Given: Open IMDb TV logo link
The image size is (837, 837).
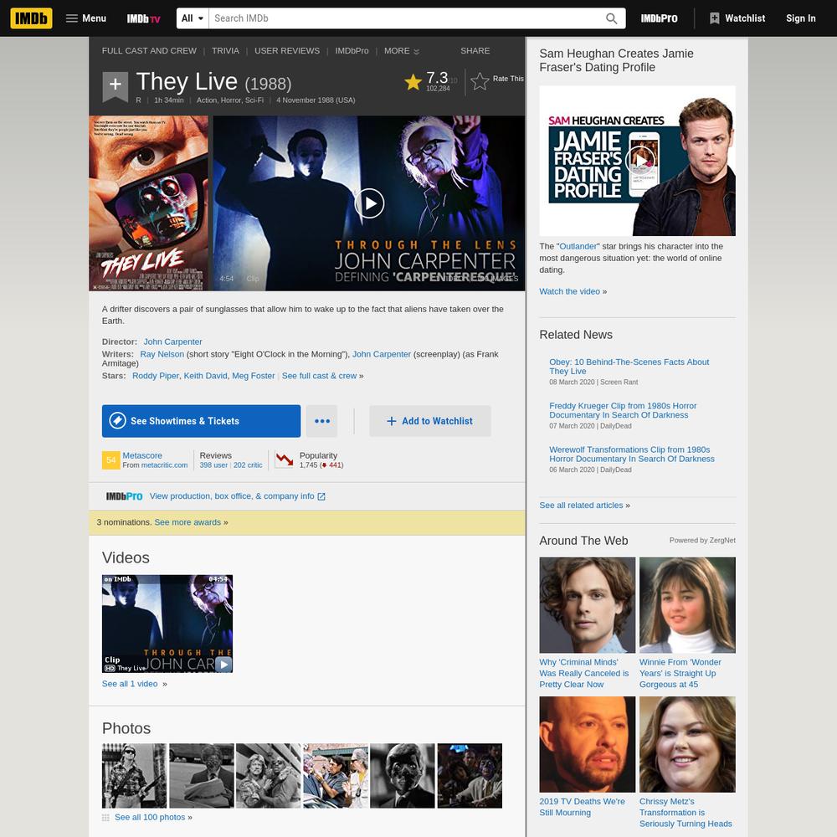Looking at the screenshot, I should click(x=143, y=18).
